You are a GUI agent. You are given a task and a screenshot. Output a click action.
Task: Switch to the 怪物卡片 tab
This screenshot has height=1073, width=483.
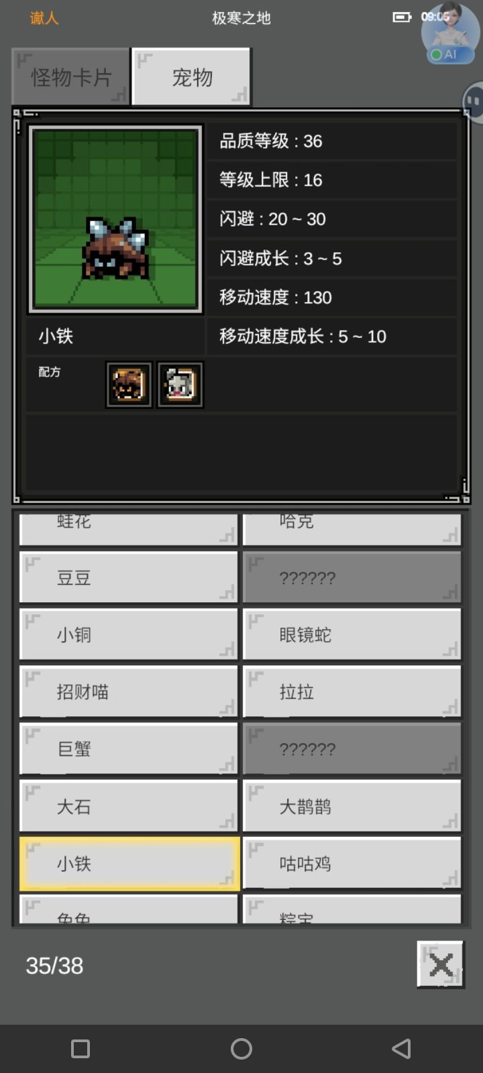(70, 77)
